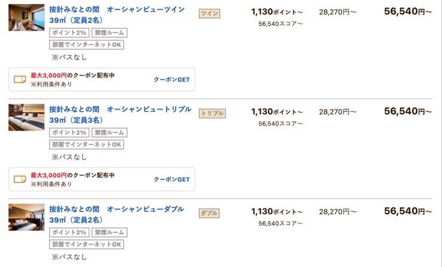This screenshot has height=267, width=442.
Task: Click 部屋でインターネットOK tag on Double room
Action: pos(86,244)
